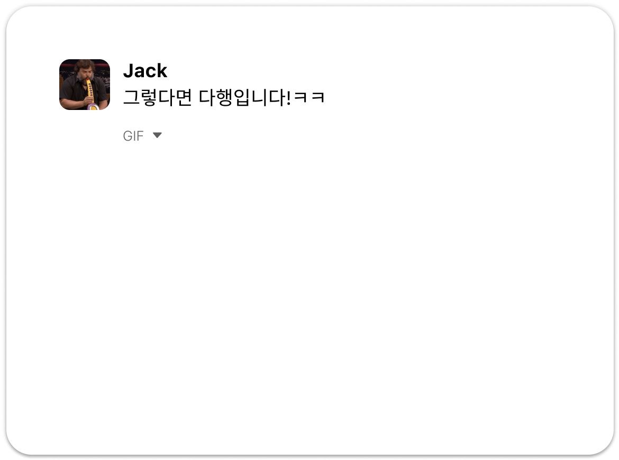
Task: Open user profile through the name Jack
Action: (145, 71)
